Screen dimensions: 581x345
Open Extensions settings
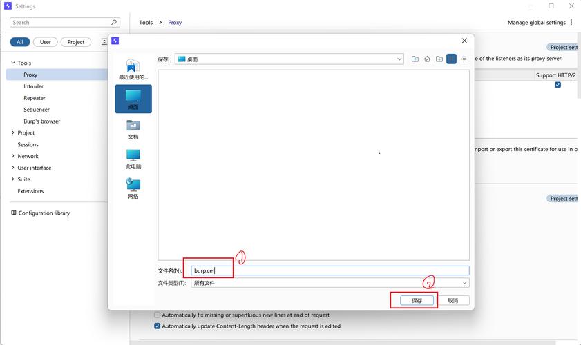click(x=30, y=191)
